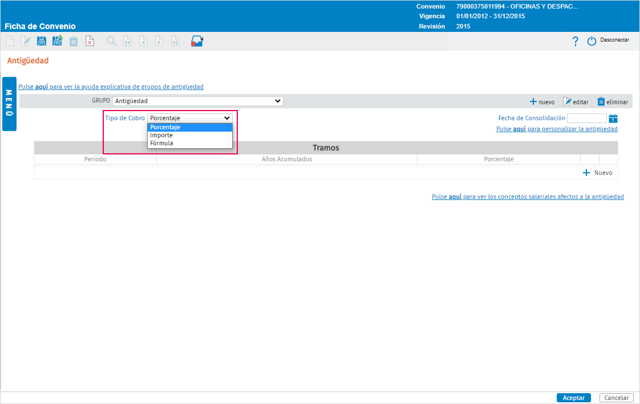Open search with the magnifying glass icon
Screen dimensions: 640x404
point(111,41)
